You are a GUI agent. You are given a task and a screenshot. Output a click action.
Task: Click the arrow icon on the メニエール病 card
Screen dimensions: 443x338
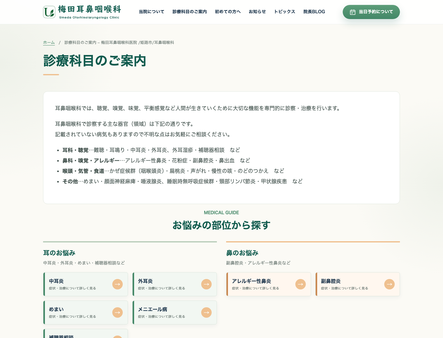click(206, 312)
